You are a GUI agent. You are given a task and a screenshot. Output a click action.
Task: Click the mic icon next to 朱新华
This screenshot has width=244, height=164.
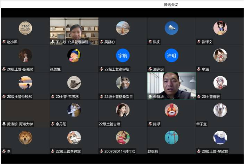150,96
